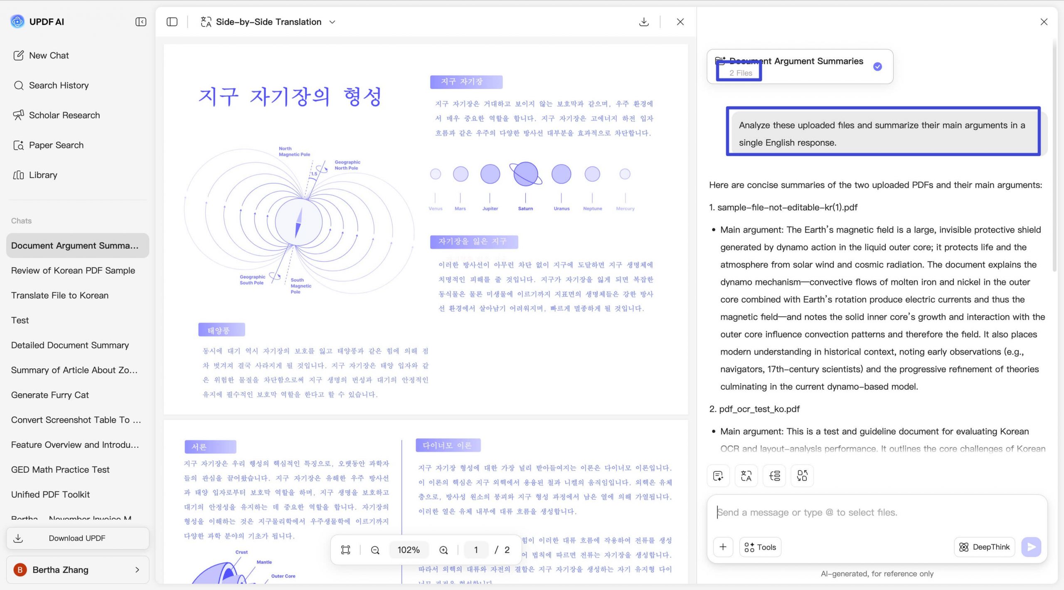Click sample-file-not-editable-kr(1).pdf filename text
1064x590 pixels.
tap(788, 207)
